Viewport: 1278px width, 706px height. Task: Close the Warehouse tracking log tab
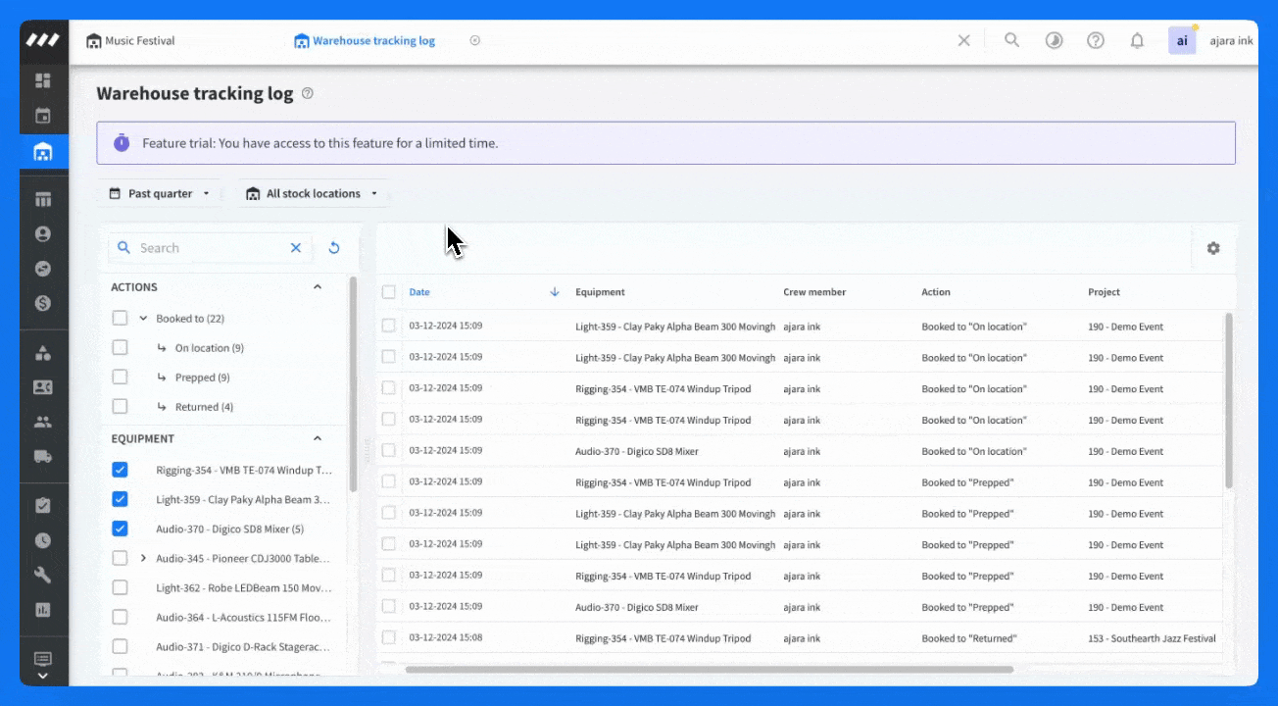[475, 40]
